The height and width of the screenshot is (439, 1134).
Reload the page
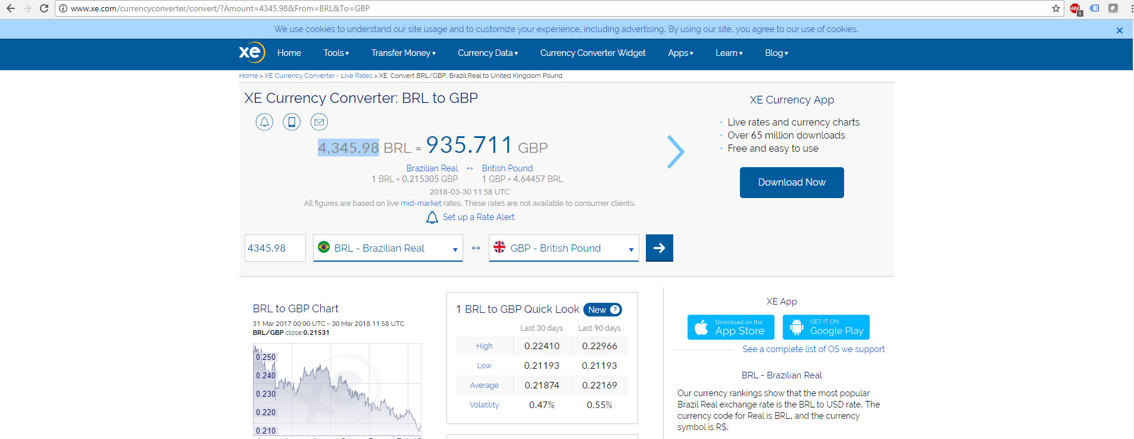44,8
